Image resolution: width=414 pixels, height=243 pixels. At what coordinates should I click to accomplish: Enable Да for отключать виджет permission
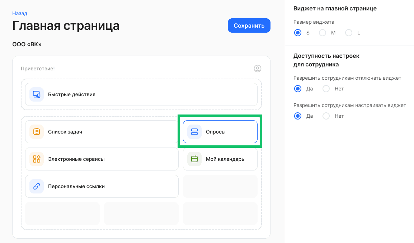click(x=297, y=89)
